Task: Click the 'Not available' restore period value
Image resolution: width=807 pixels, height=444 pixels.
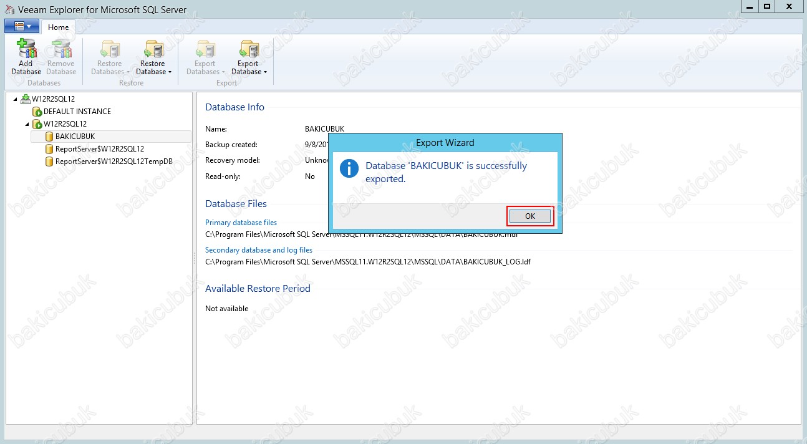Action: [x=226, y=309]
